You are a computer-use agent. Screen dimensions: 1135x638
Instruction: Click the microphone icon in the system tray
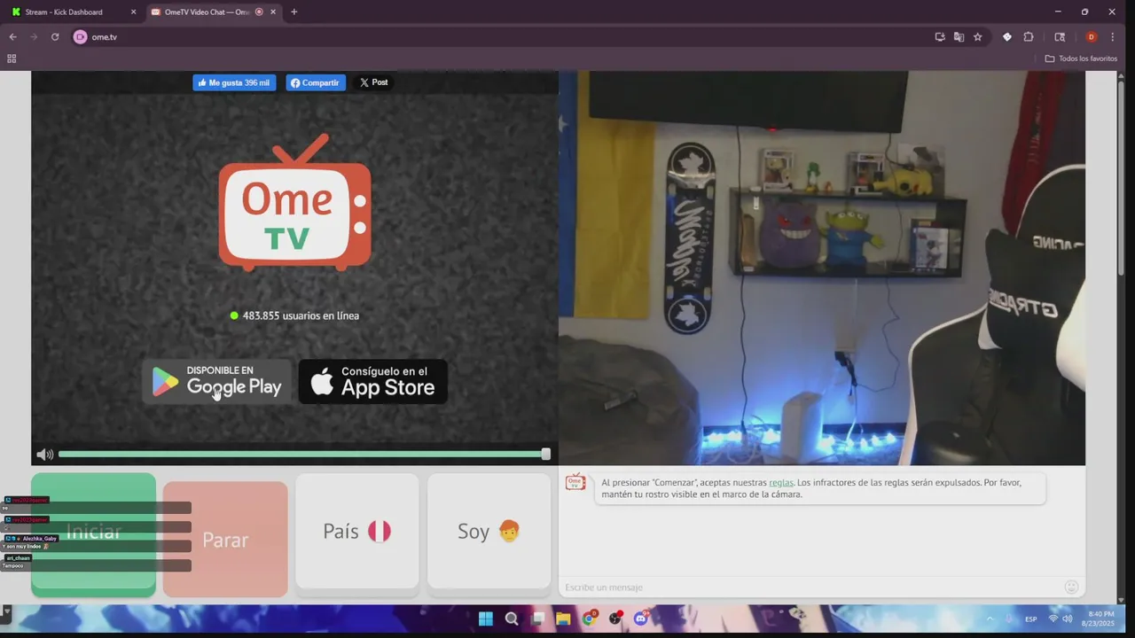tap(1009, 619)
